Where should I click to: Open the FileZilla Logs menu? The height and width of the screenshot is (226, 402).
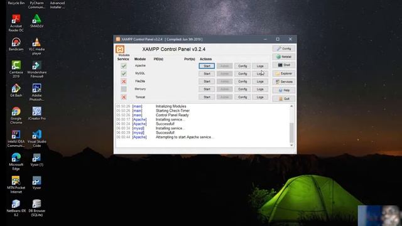tap(260, 82)
